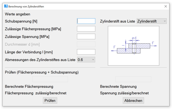The image size is (172, 109).
Task: Click the Berechnete Flächenpressung label
Action: 29,87
